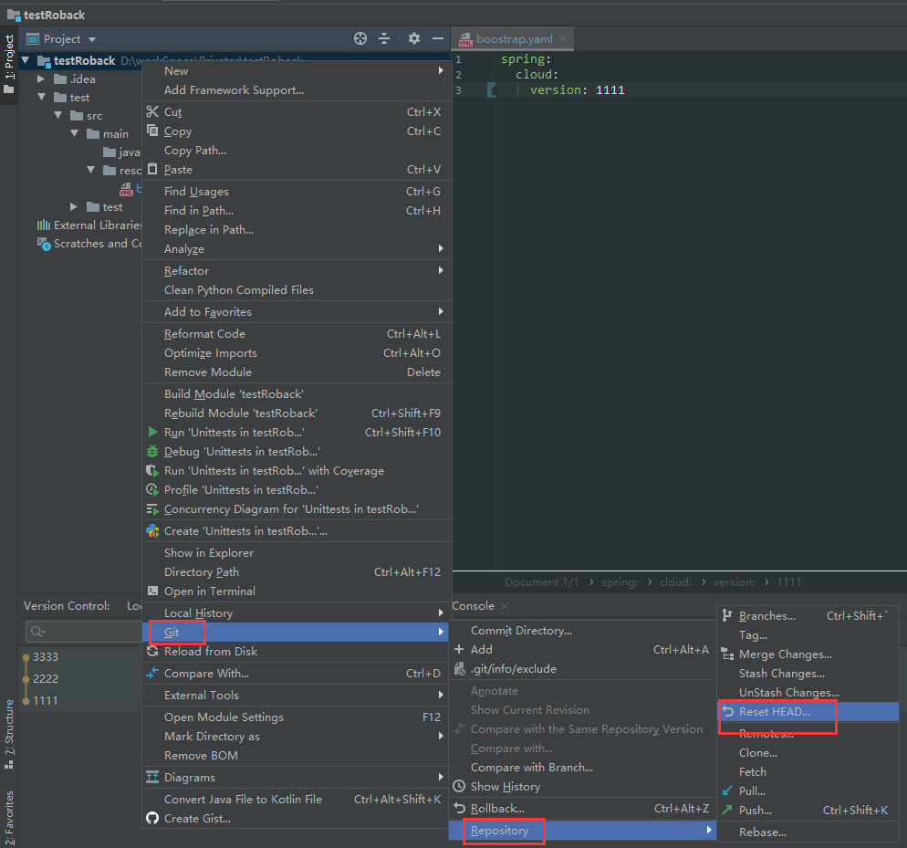907x848 pixels.
Task: Click the Git Add plus icon
Action: coord(459,649)
